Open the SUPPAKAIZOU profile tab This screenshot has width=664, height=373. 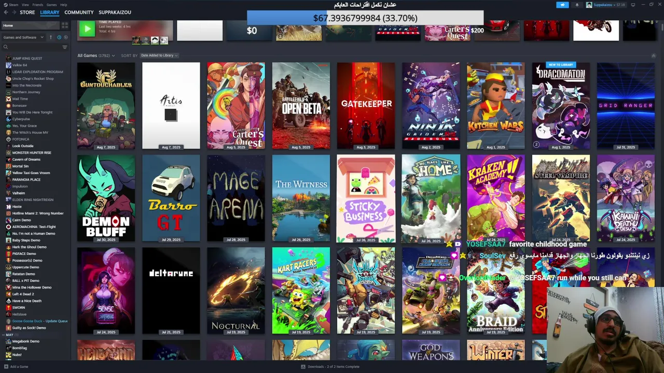coord(115,12)
